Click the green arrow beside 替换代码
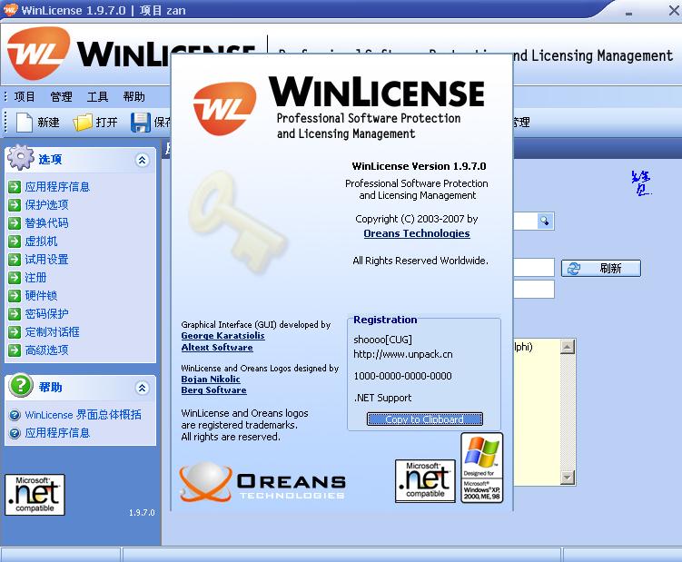 pyautogui.click(x=15, y=223)
